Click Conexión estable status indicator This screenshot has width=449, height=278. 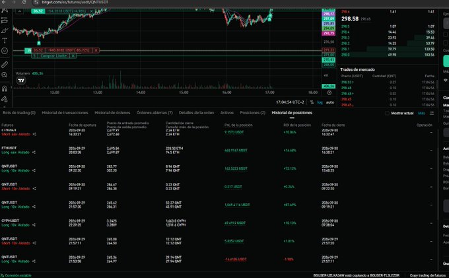point(16,275)
